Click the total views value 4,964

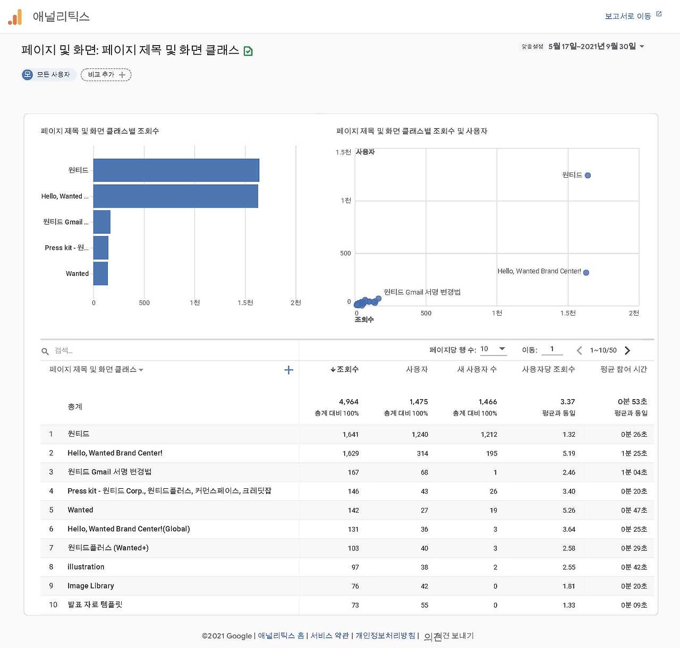click(348, 402)
